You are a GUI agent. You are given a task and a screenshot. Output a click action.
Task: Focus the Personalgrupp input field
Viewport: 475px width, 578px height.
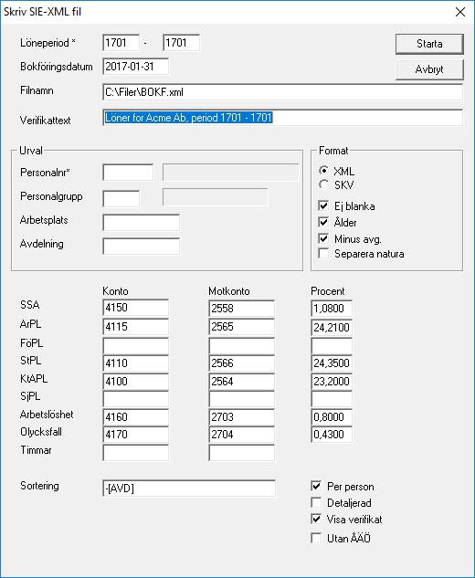click(121, 199)
